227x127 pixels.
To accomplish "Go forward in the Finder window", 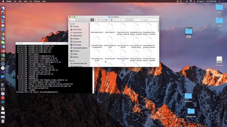I will tap(73, 20).
